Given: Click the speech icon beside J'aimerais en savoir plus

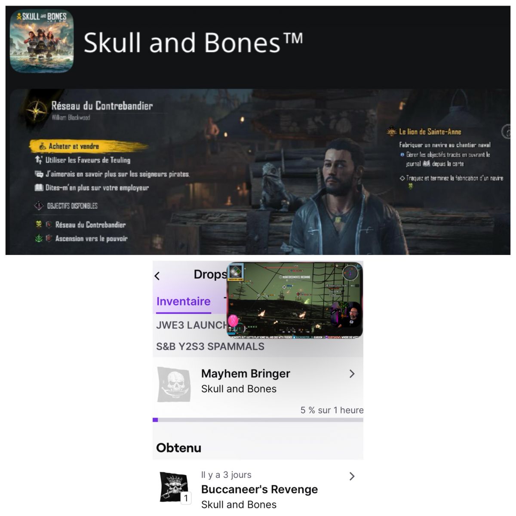Looking at the screenshot, I should click(39, 174).
